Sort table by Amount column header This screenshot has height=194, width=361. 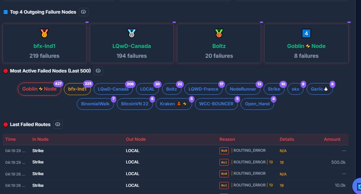click(x=332, y=139)
